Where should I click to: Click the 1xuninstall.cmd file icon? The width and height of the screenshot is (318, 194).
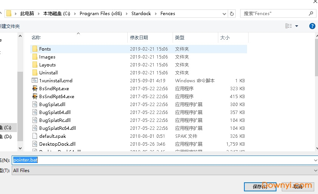coord(35,80)
